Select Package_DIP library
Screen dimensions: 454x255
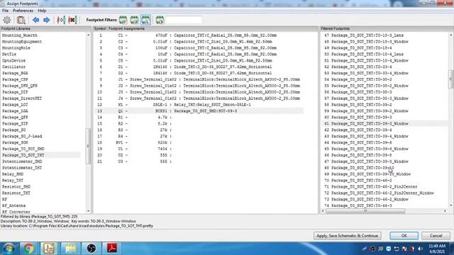point(15,92)
